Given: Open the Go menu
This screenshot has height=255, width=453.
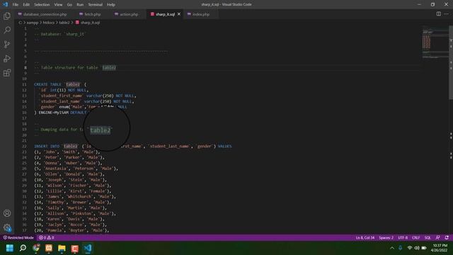Looking at the screenshot, I should point(69,5).
